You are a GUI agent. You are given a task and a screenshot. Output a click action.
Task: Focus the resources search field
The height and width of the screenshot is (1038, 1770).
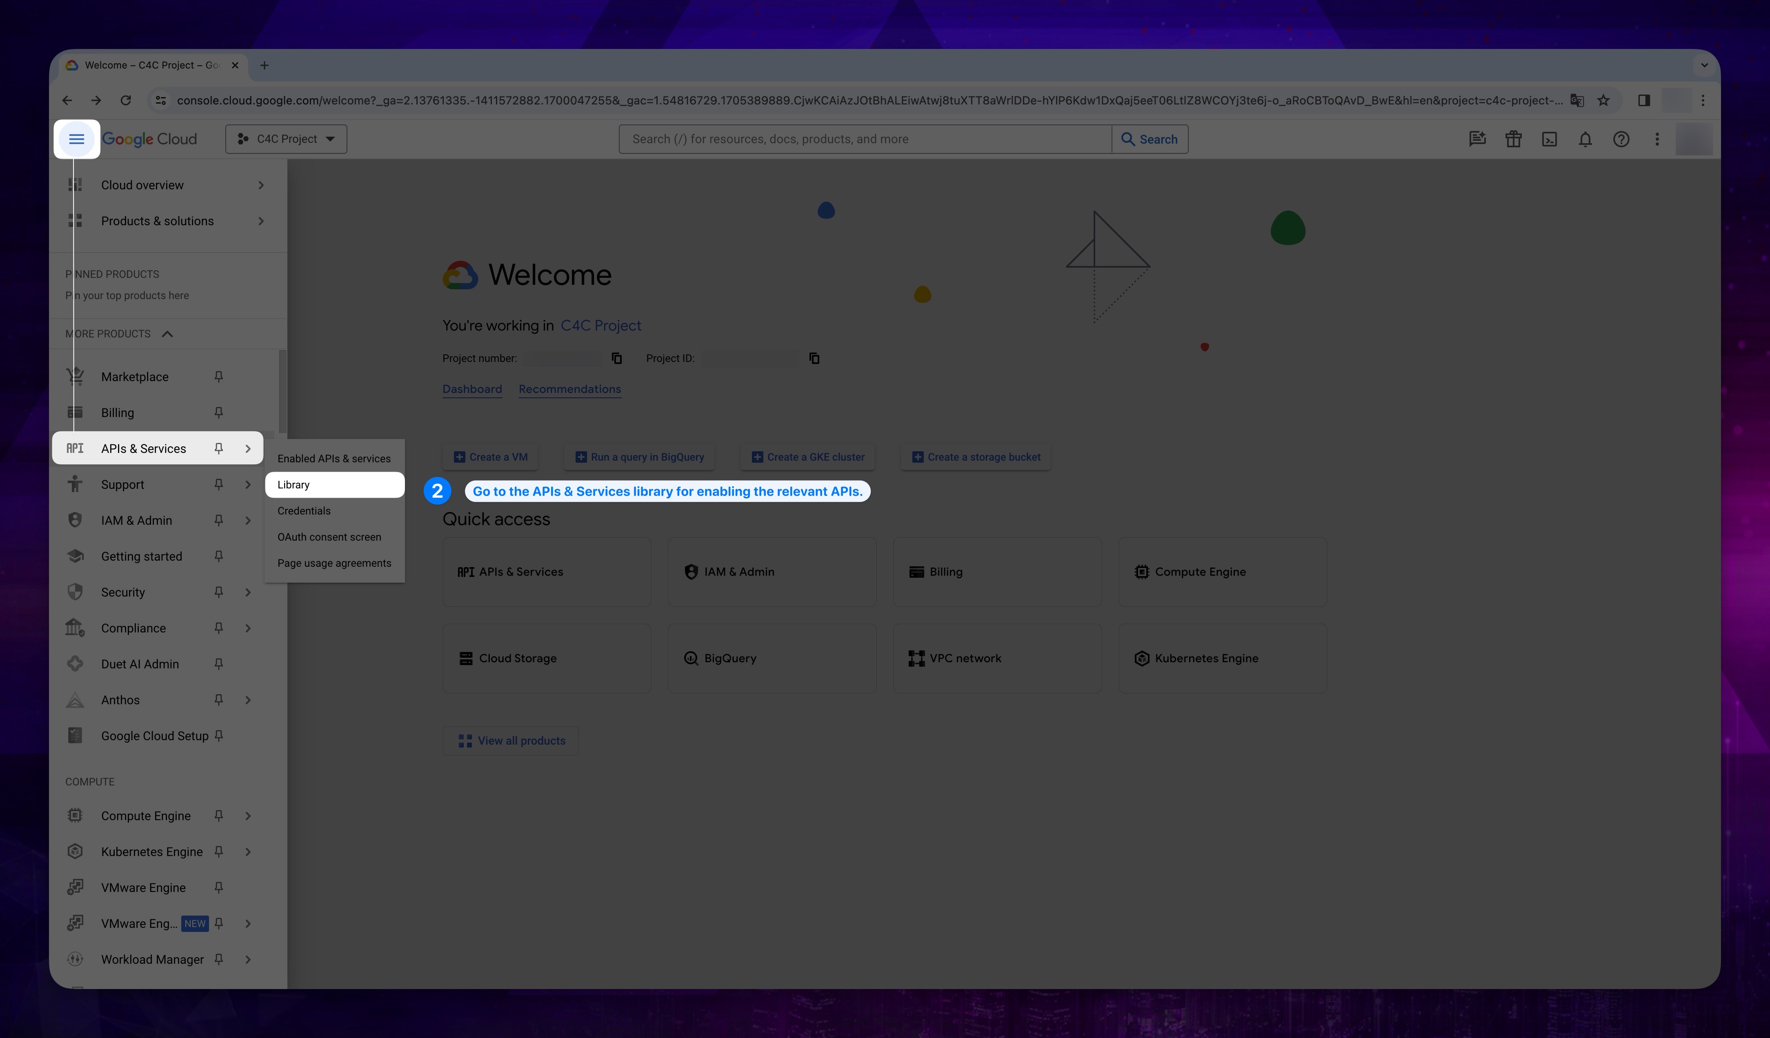(865, 139)
